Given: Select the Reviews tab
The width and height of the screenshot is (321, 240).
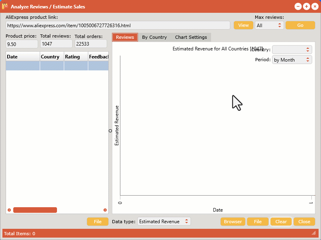Looking at the screenshot, I should pyautogui.click(x=125, y=37).
